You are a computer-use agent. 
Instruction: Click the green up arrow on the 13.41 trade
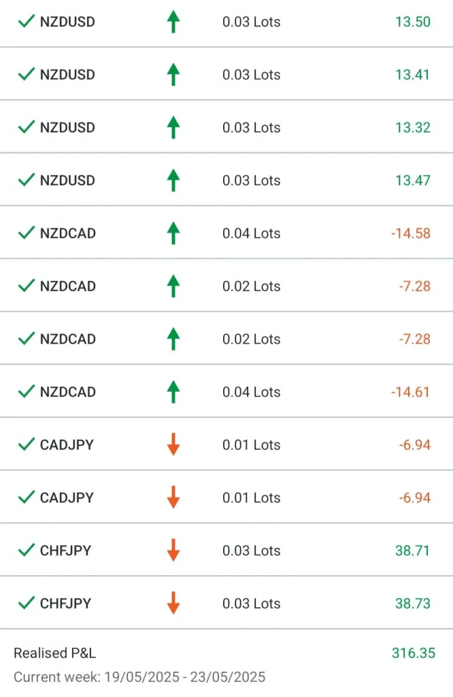pyautogui.click(x=173, y=74)
